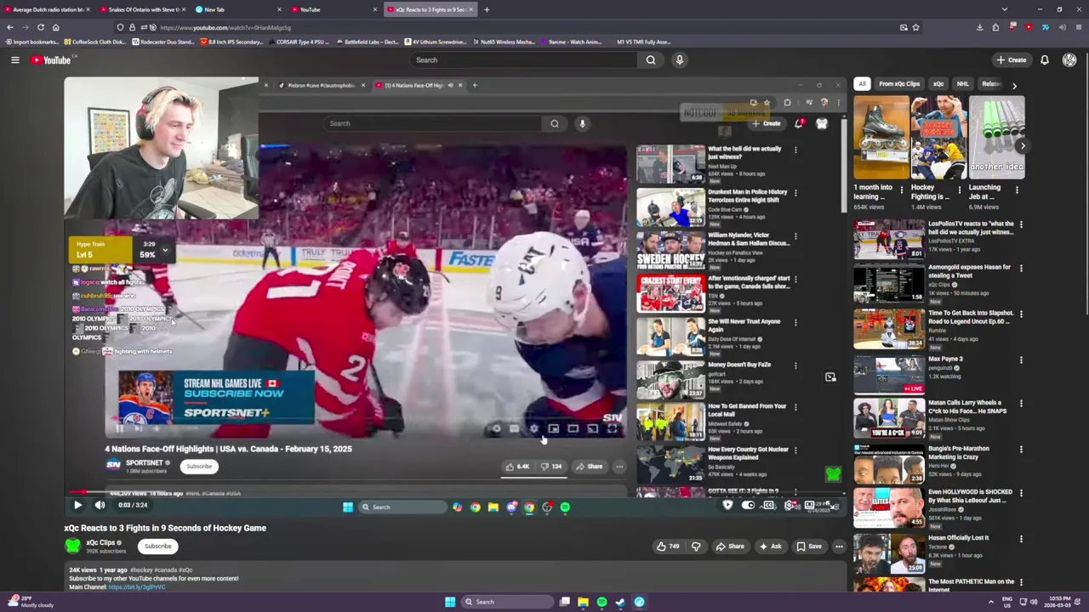
Task: Share the xQc Reacts video
Action: click(730, 547)
